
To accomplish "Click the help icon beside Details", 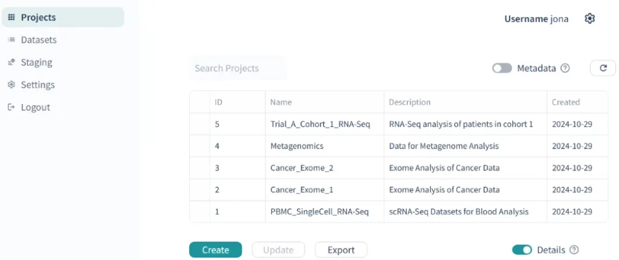I will pos(574,250).
